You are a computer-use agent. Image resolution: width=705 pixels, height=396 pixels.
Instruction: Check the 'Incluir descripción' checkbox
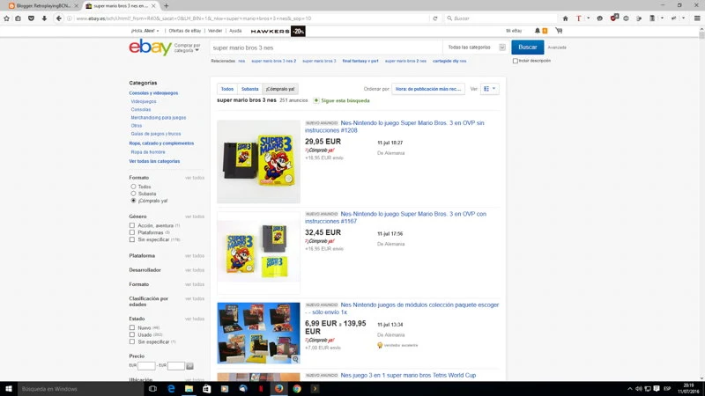516,61
